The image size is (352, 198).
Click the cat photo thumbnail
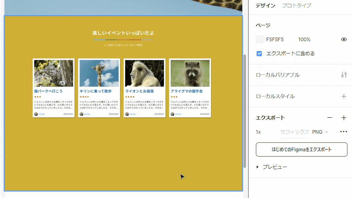[54, 73]
